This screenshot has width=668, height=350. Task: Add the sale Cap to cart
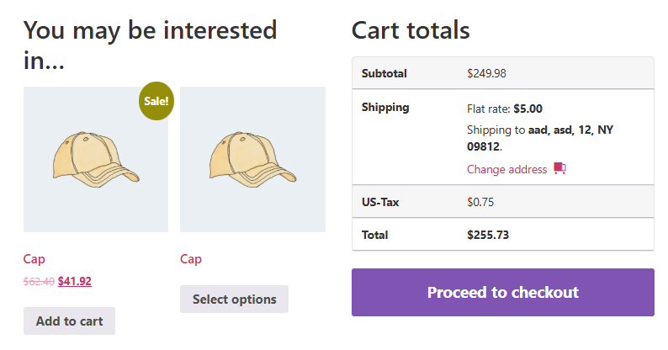[x=70, y=321]
